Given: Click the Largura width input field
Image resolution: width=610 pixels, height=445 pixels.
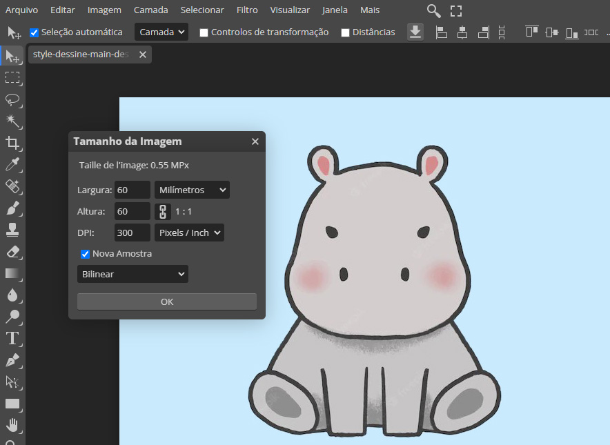Looking at the screenshot, I should point(132,190).
